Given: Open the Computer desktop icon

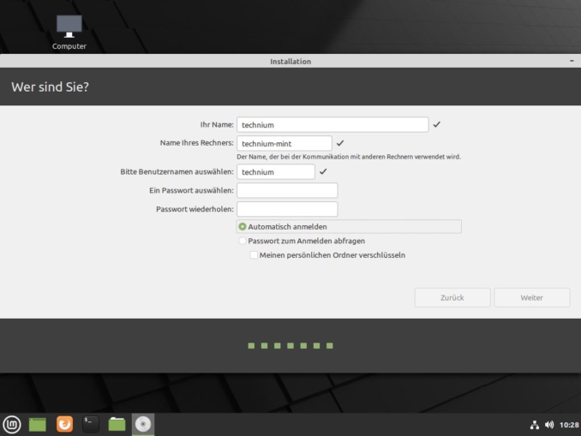Looking at the screenshot, I should click(69, 33).
